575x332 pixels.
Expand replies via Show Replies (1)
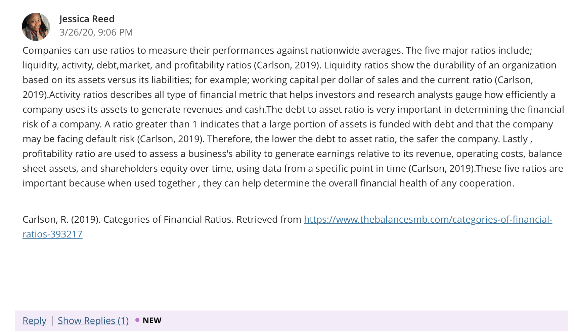pos(93,321)
